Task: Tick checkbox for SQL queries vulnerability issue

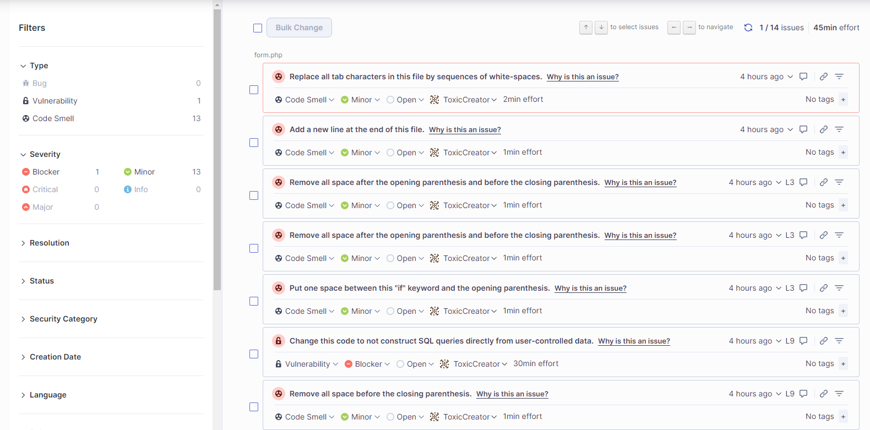Action: (x=254, y=354)
